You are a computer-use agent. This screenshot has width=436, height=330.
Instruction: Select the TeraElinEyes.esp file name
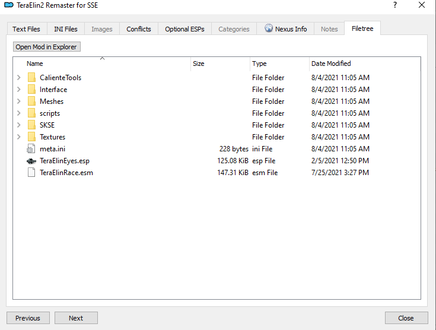click(x=65, y=161)
